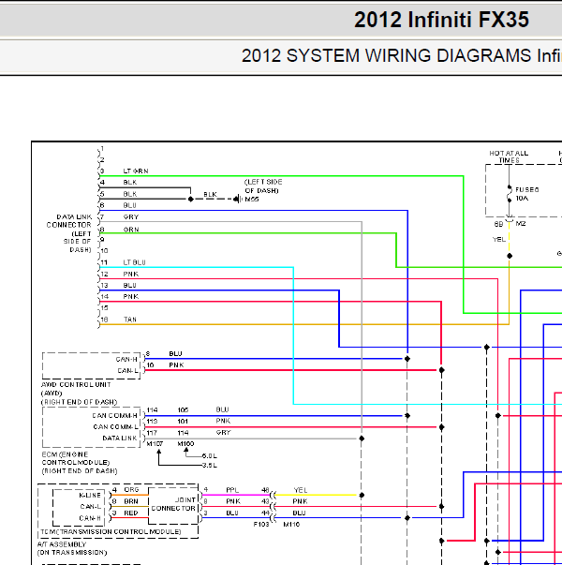Image resolution: width=562 pixels, height=565 pixels.
Task: Click the 'K-LINE' terminal label in TCM
Action: (90, 495)
